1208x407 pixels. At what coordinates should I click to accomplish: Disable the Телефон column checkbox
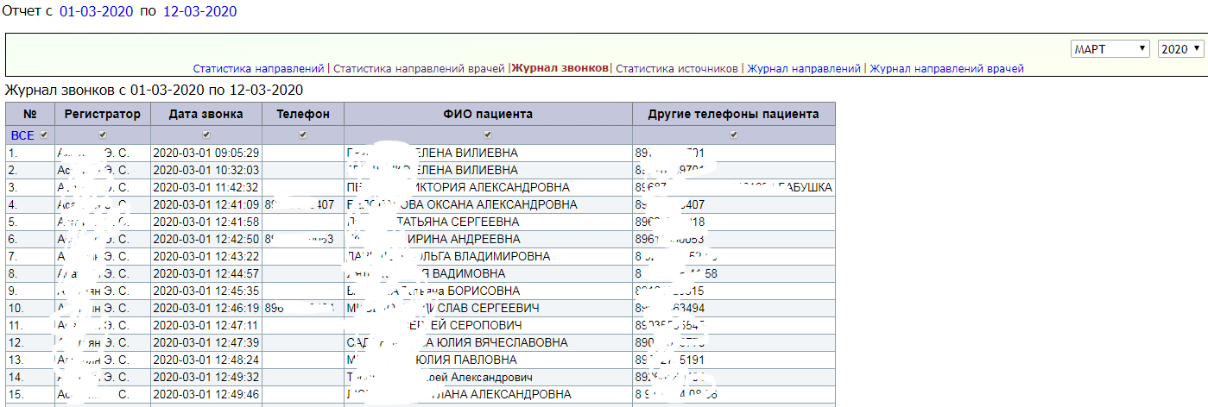302,135
